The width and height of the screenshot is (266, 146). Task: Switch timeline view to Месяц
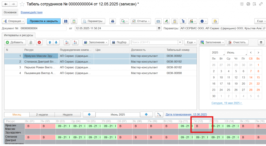17,114
